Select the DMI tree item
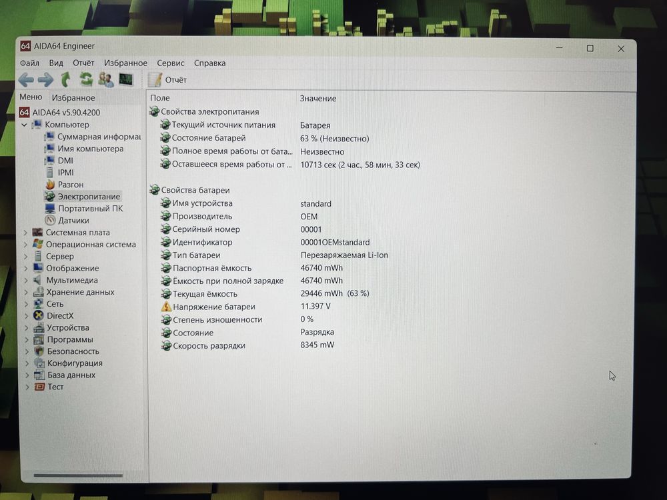The image size is (667, 500). tap(59, 161)
